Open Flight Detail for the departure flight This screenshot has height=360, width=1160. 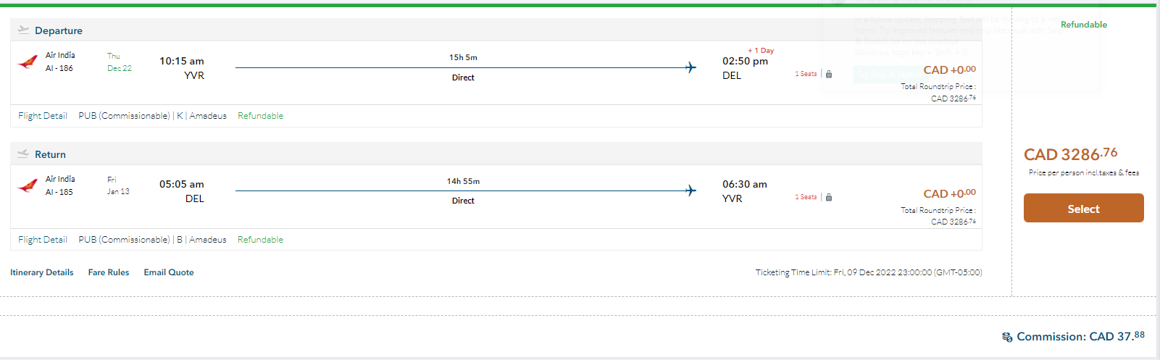[x=43, y=116]
